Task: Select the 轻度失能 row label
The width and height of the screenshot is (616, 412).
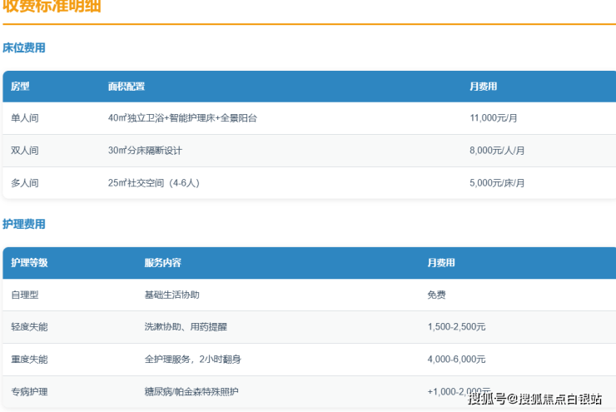Action: coord(29,327)
